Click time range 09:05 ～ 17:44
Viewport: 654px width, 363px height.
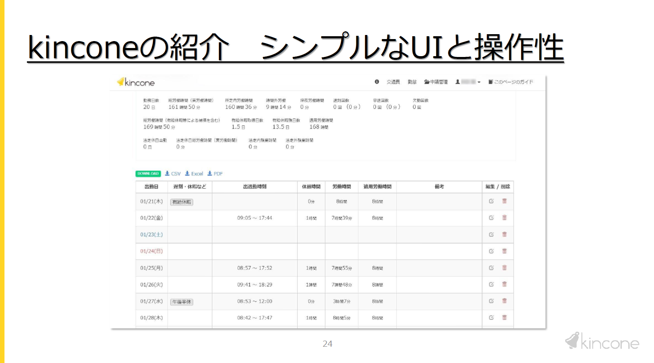point(255,218)
